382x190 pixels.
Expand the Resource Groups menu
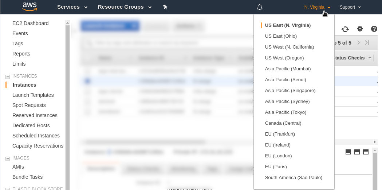point(125,7)
